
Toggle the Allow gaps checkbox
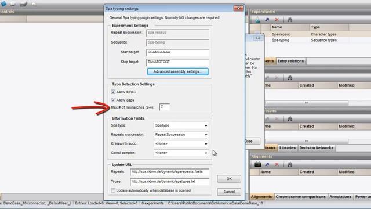113,100
